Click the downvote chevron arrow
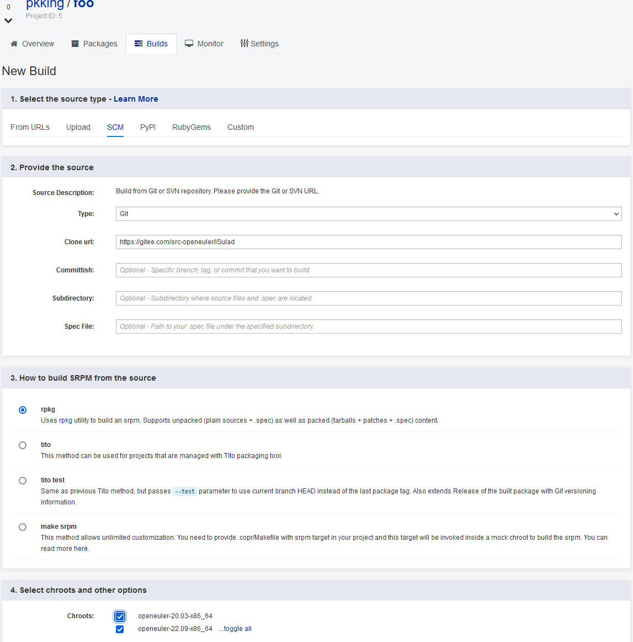633x642 pixels. (x=8, y=21)
